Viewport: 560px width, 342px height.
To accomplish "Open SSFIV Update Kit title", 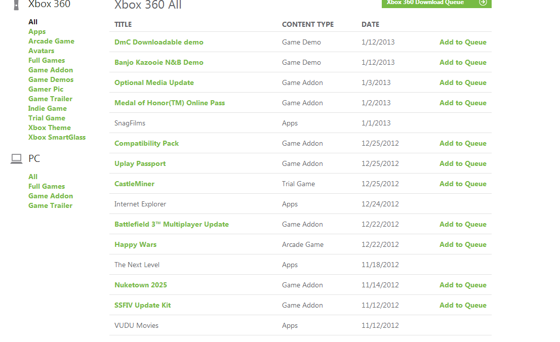I will click(x=142, y=305).
